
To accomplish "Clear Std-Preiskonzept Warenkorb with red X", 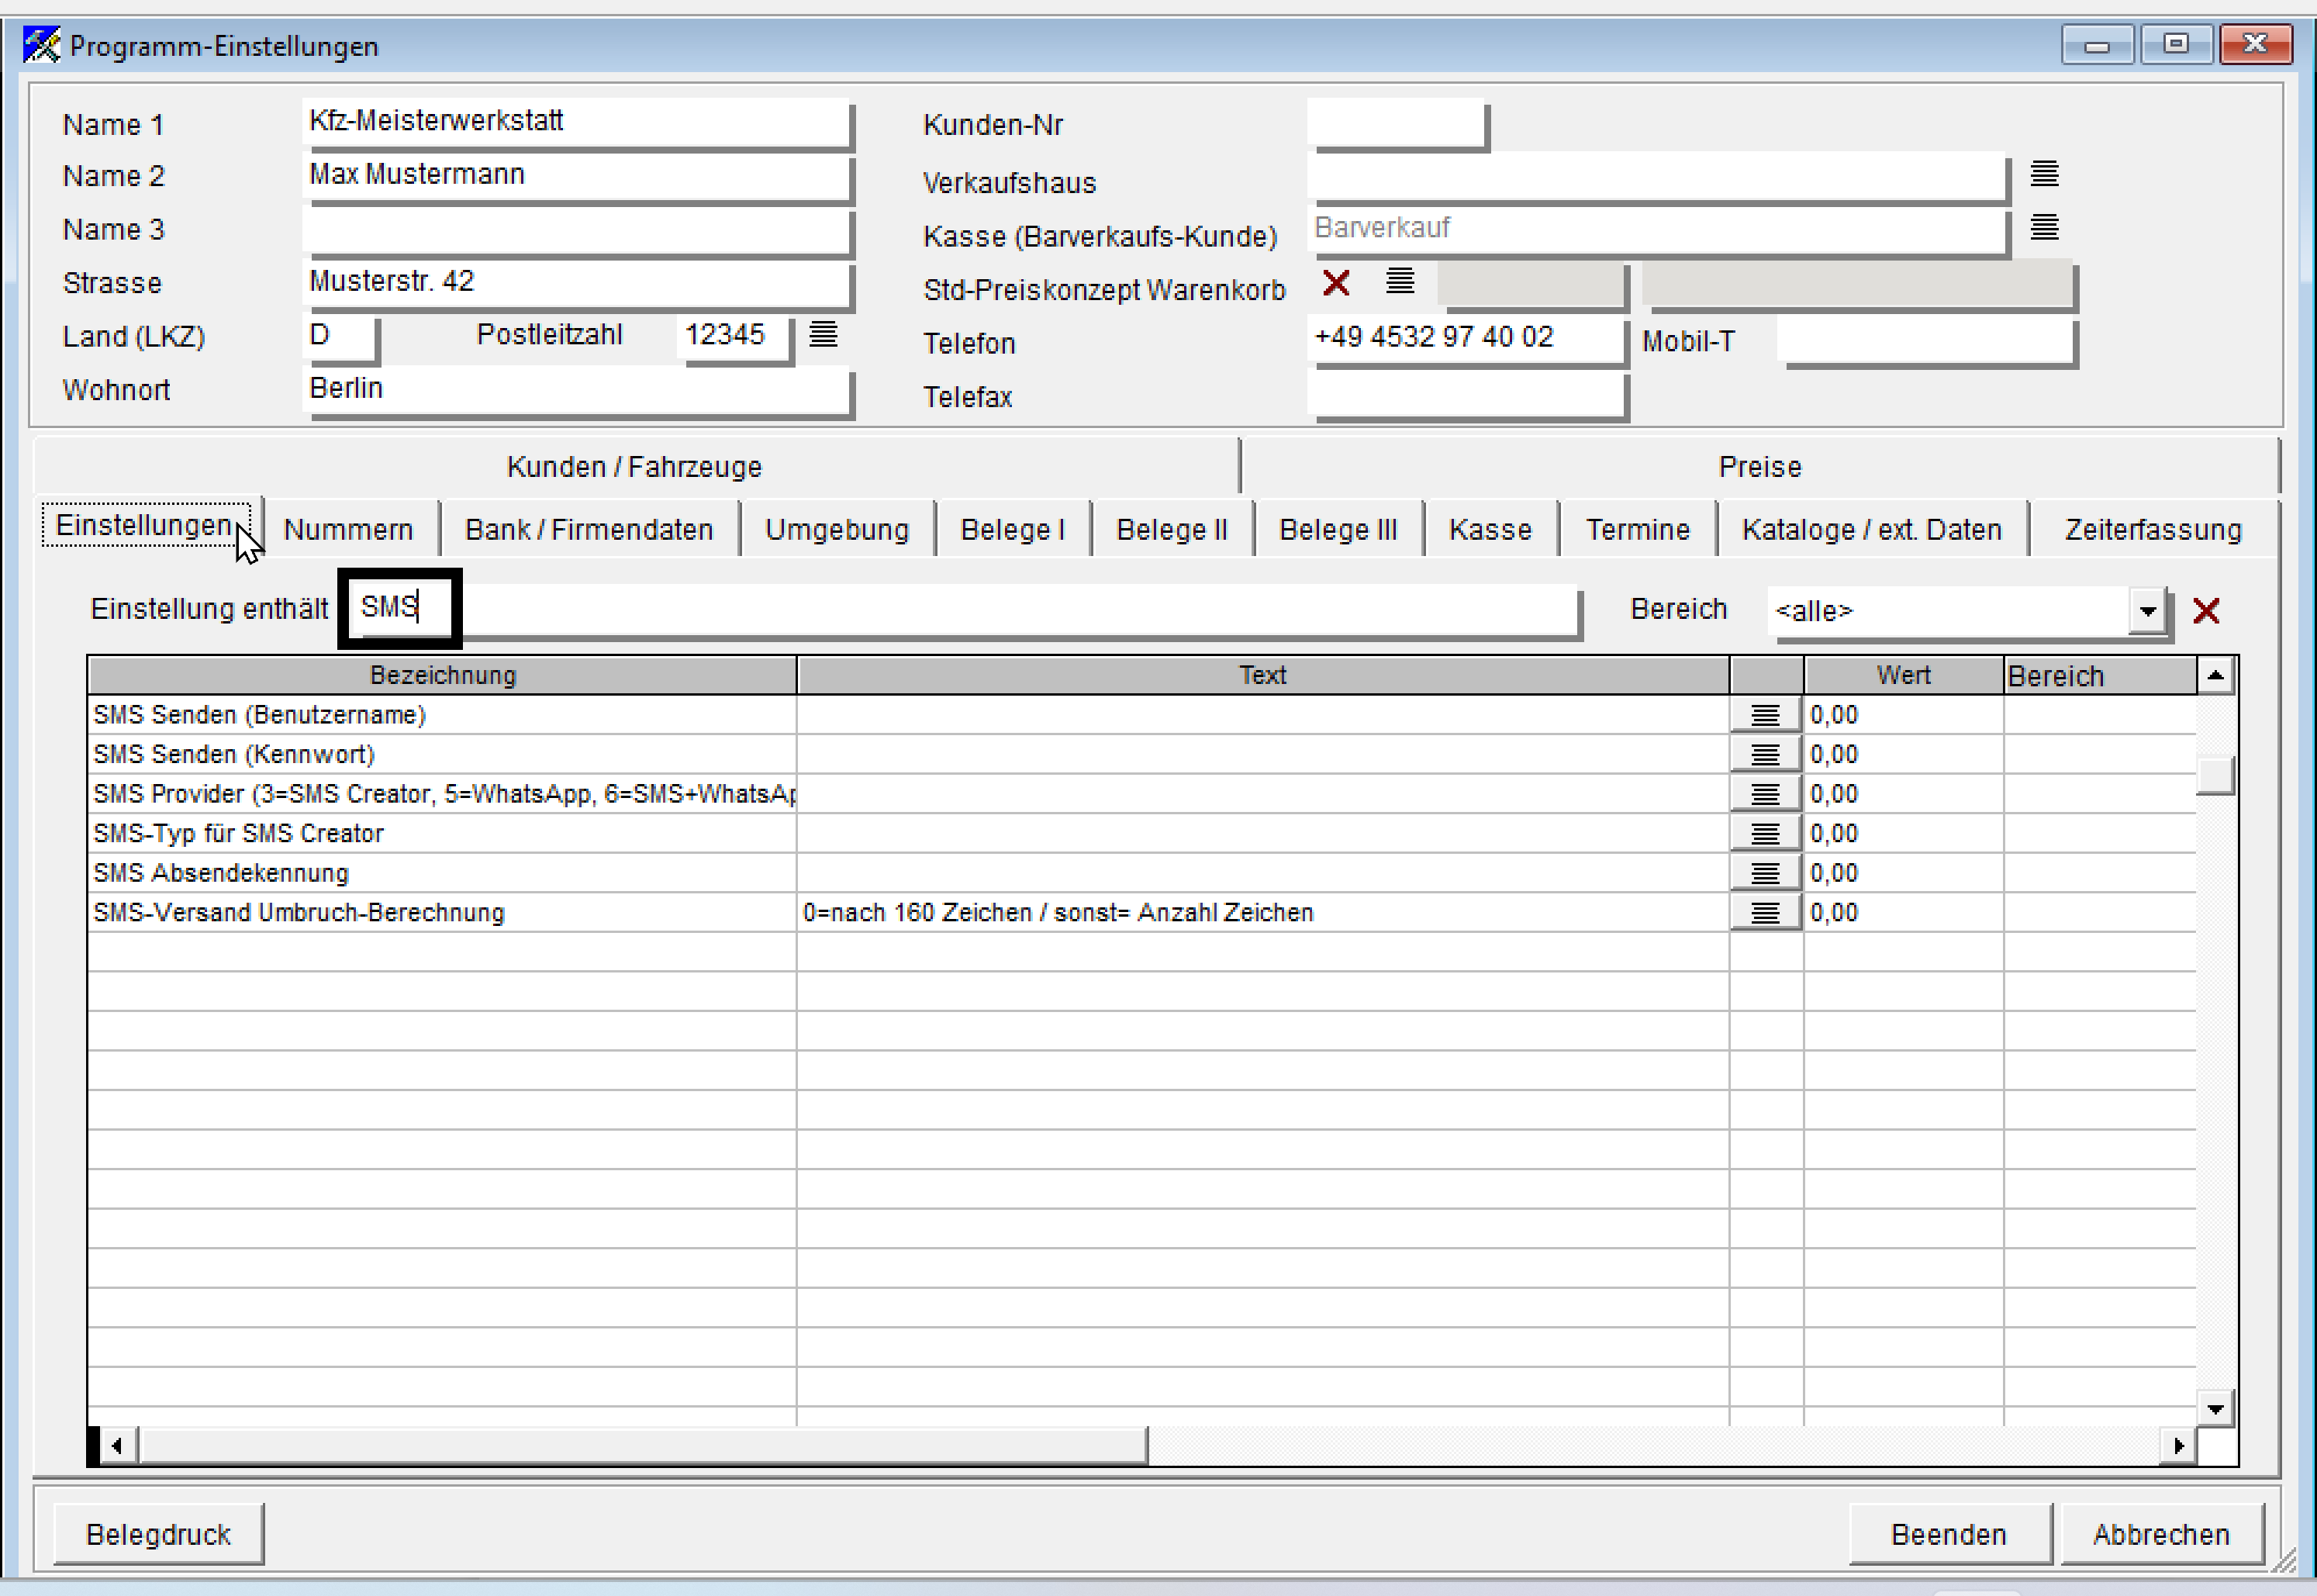I will [x=1336, y=283].
